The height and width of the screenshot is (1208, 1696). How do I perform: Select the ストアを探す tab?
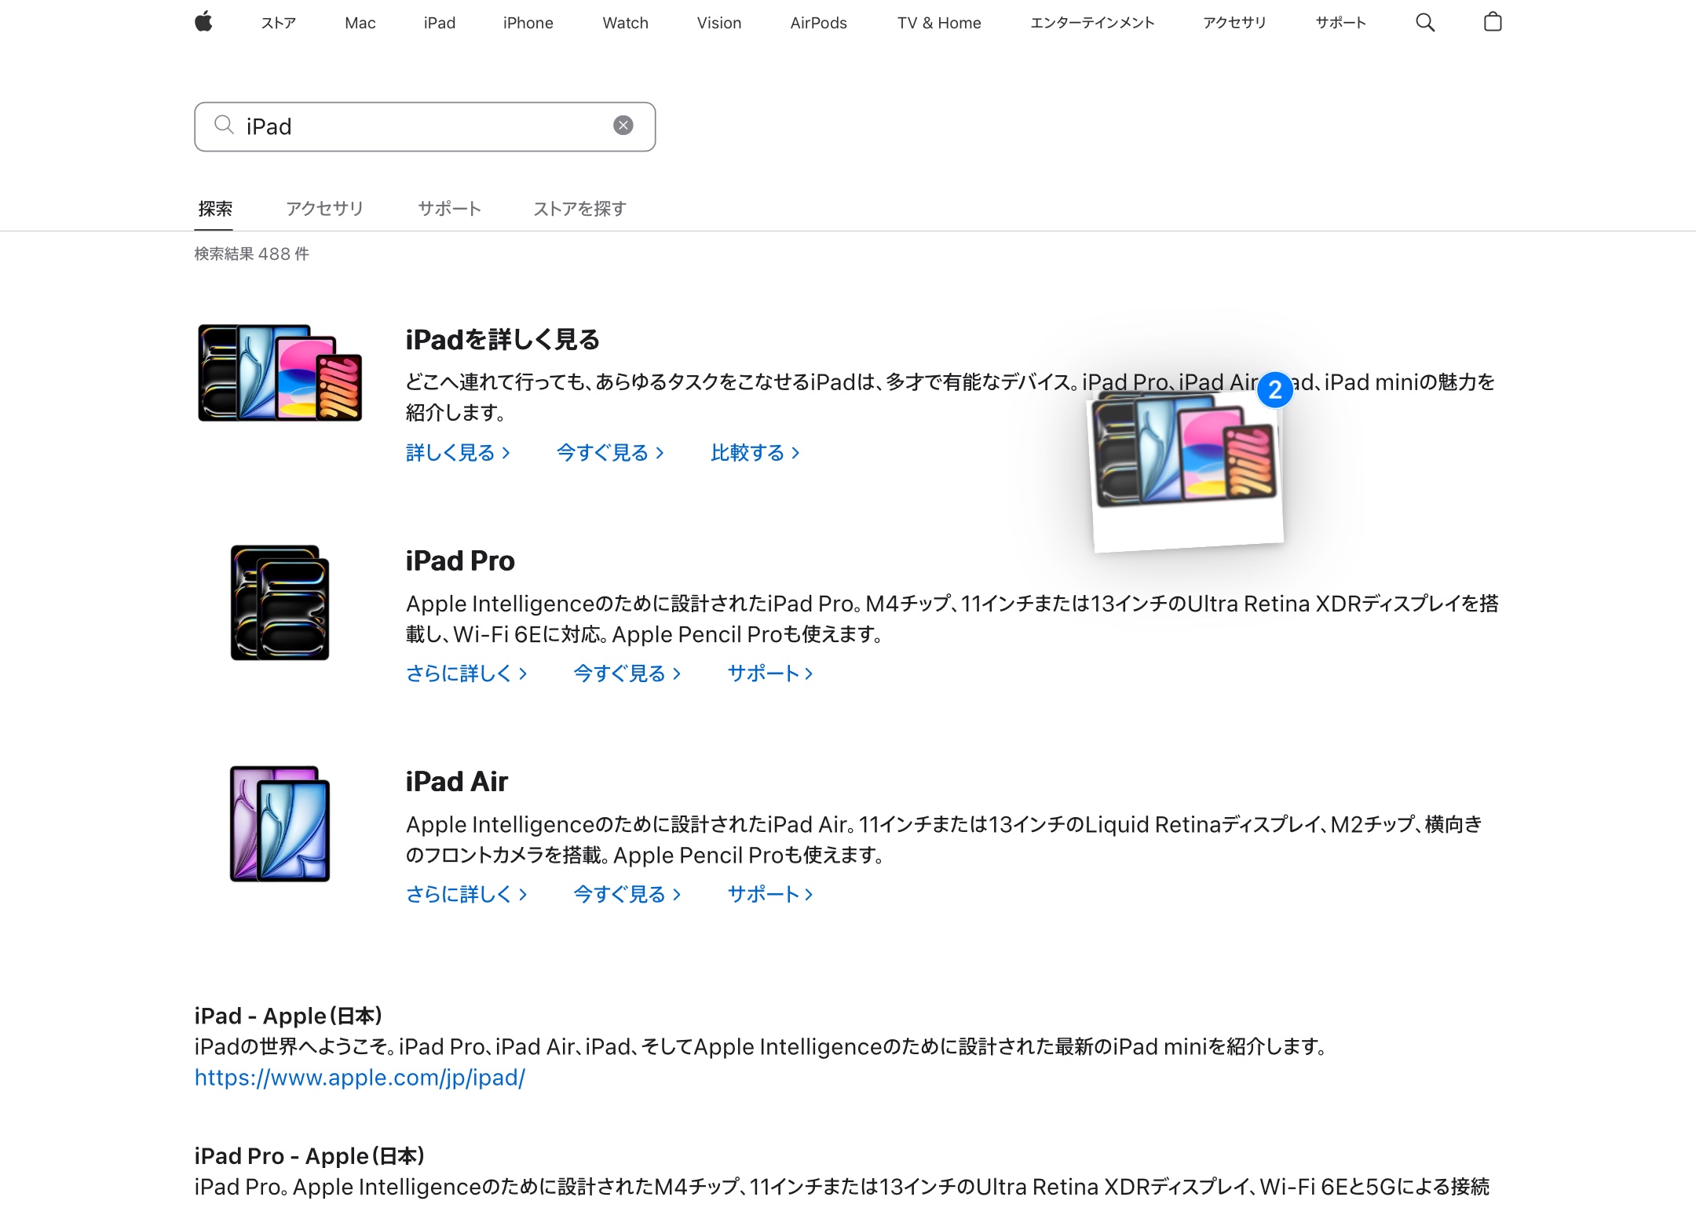click(x=579, y=209)
